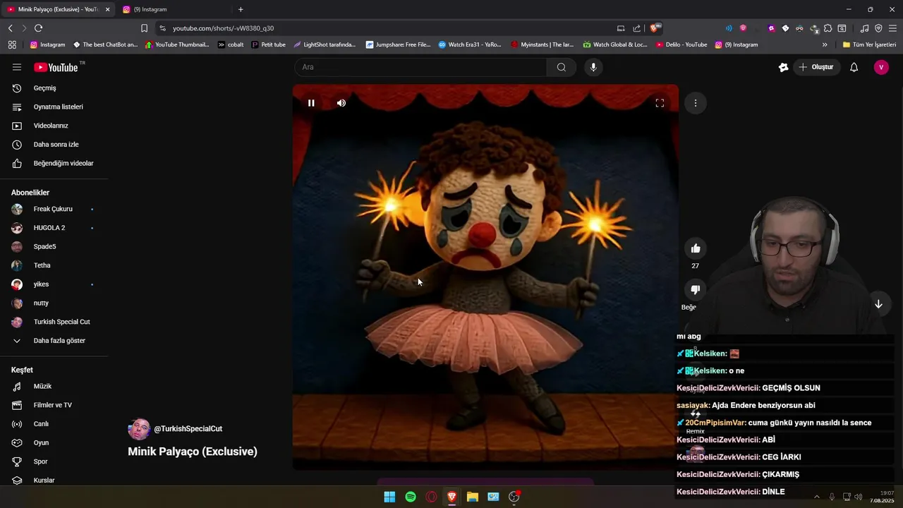Image resolution: width=903 pixels, height=508 pixels.
Task: Click TurkishSpecialCut channel avatar
Action: [139, 429]
